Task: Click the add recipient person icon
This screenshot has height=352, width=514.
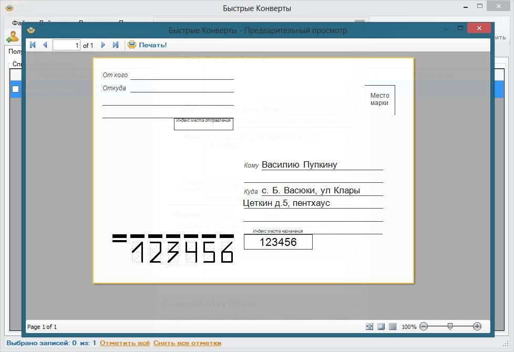Action: [12, 37]
